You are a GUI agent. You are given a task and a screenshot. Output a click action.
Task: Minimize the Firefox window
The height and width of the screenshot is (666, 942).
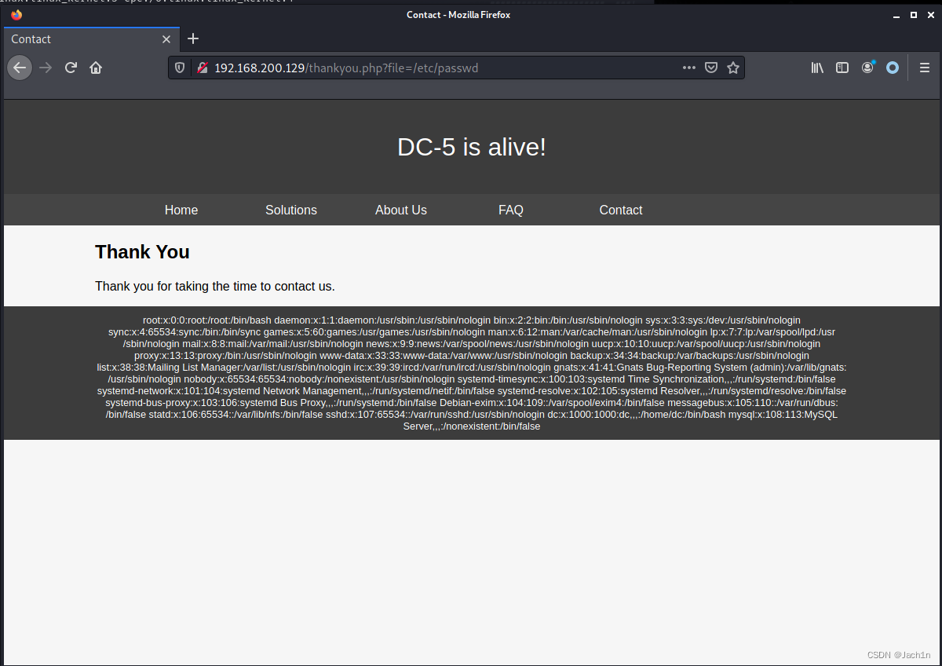pos(896,15)
